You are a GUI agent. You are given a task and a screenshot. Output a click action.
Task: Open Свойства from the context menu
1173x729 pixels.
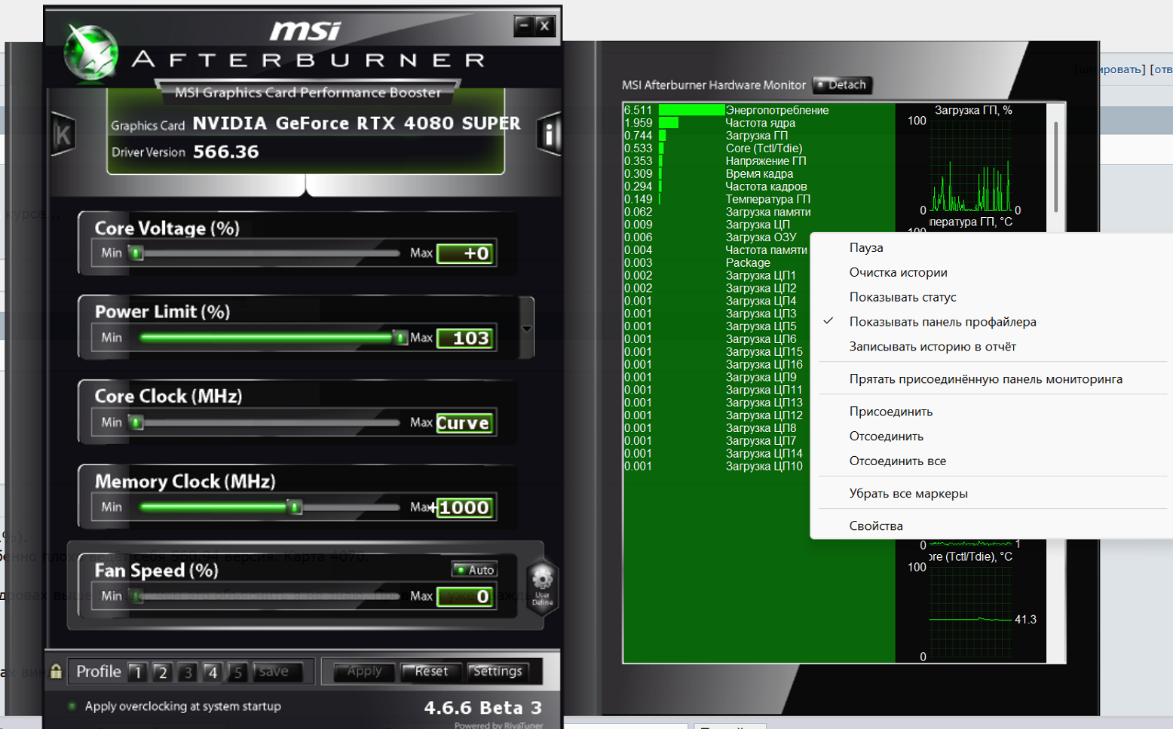coord(875,526)
